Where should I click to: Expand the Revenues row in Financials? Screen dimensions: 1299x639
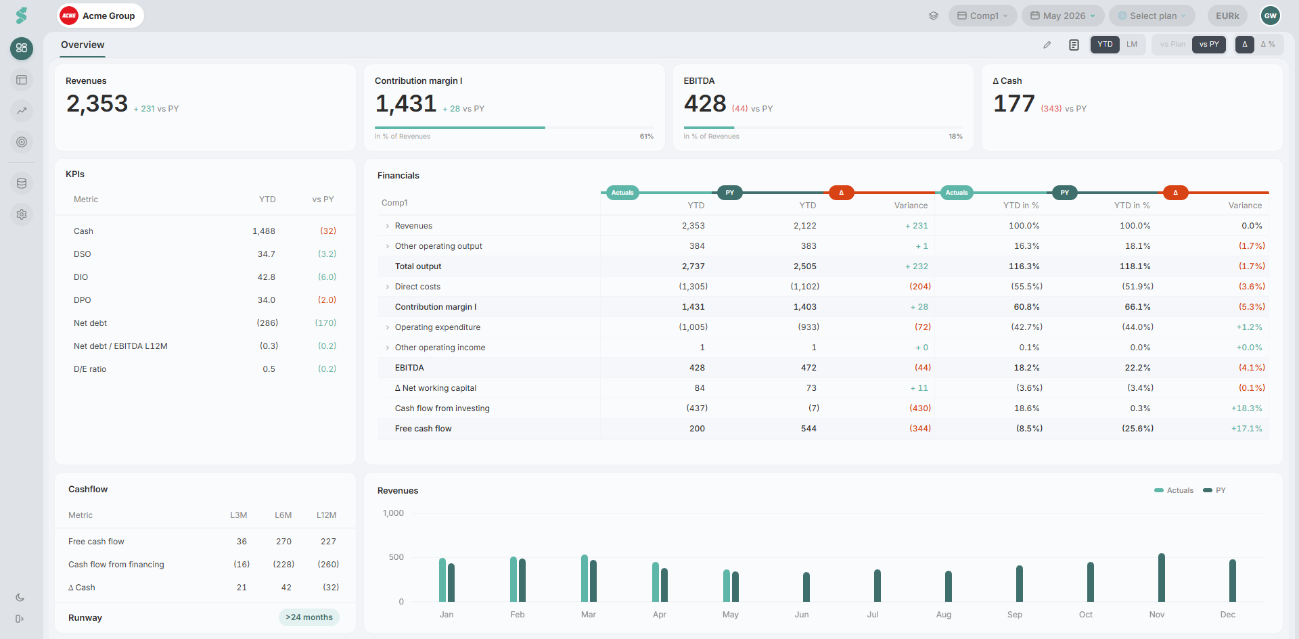[x=388, y=226]
